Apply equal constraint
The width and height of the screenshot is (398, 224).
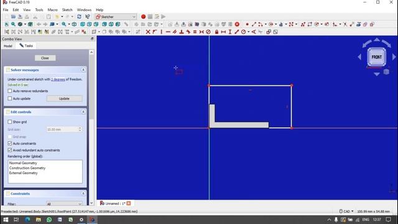click(x=195, y=32)
